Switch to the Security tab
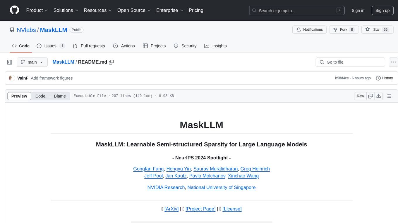 (x=185, y=46)
